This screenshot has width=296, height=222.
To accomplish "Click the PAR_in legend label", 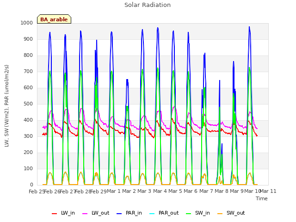I will [134, 213].
